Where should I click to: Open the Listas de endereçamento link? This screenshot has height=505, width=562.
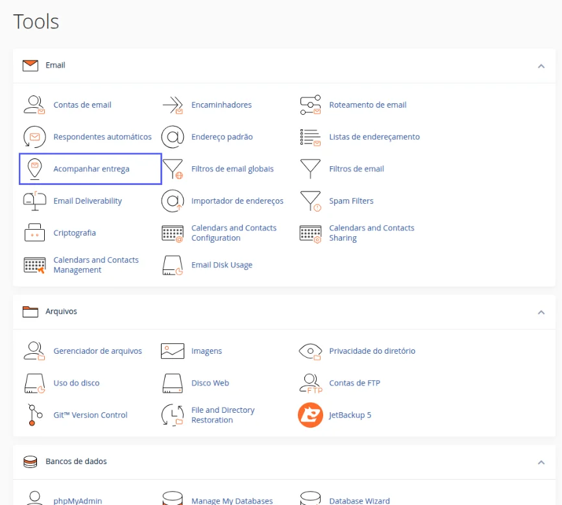pos(374,137)
